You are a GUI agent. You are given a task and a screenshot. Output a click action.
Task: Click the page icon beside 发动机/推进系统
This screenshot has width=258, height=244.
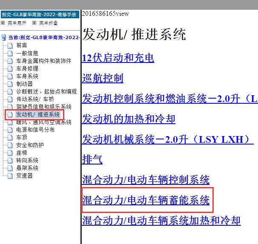pos(10,114)
